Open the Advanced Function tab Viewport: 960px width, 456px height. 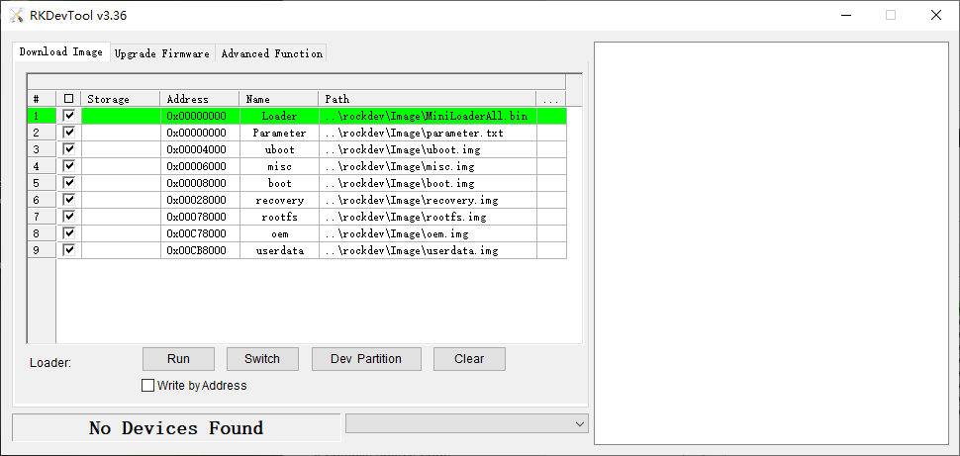(272, 53)
